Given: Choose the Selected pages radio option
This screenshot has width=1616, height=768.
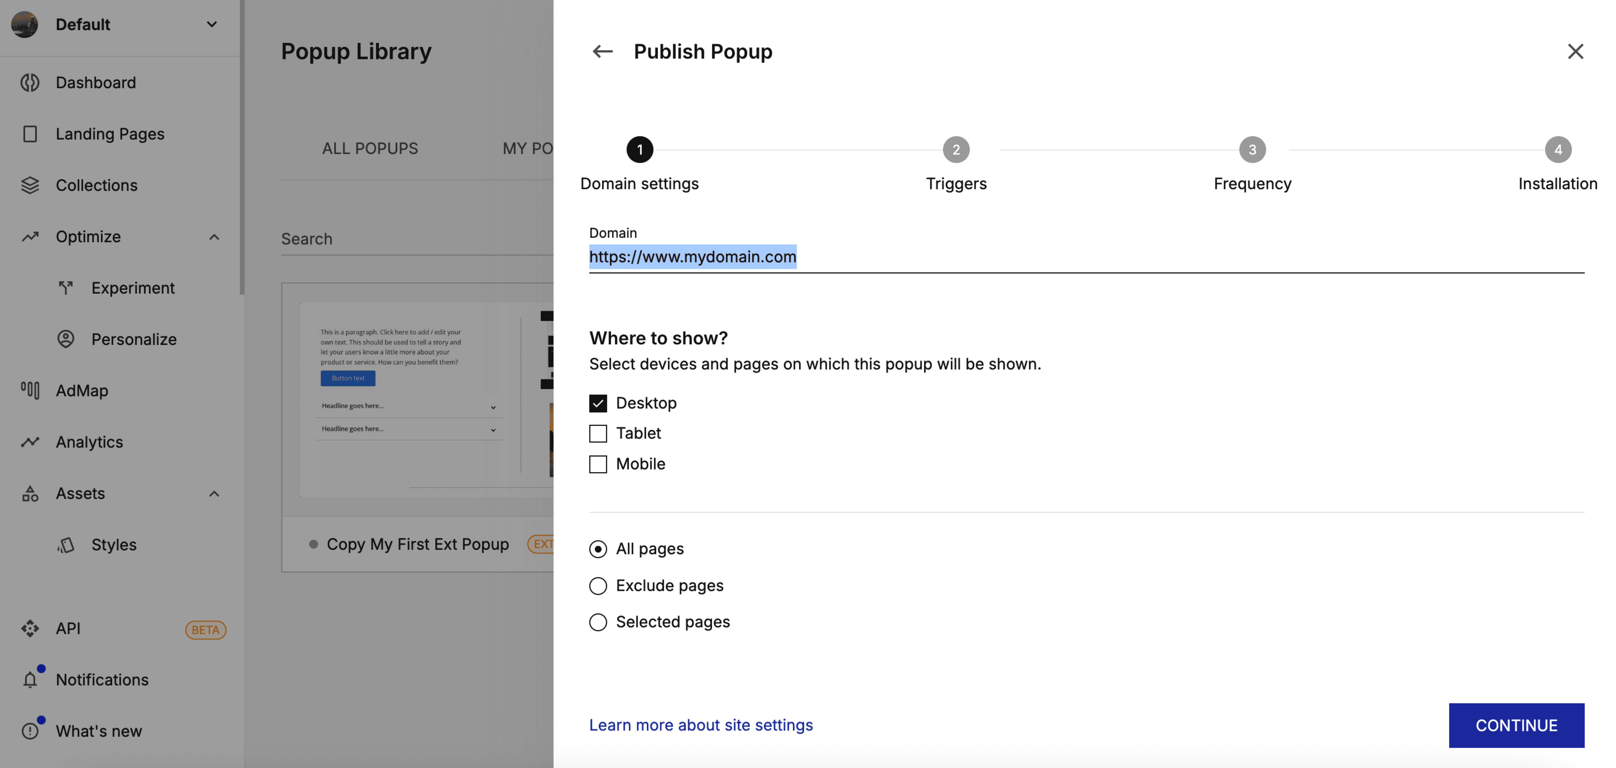Looking at the screenshot, I should (x=598, y=622).
